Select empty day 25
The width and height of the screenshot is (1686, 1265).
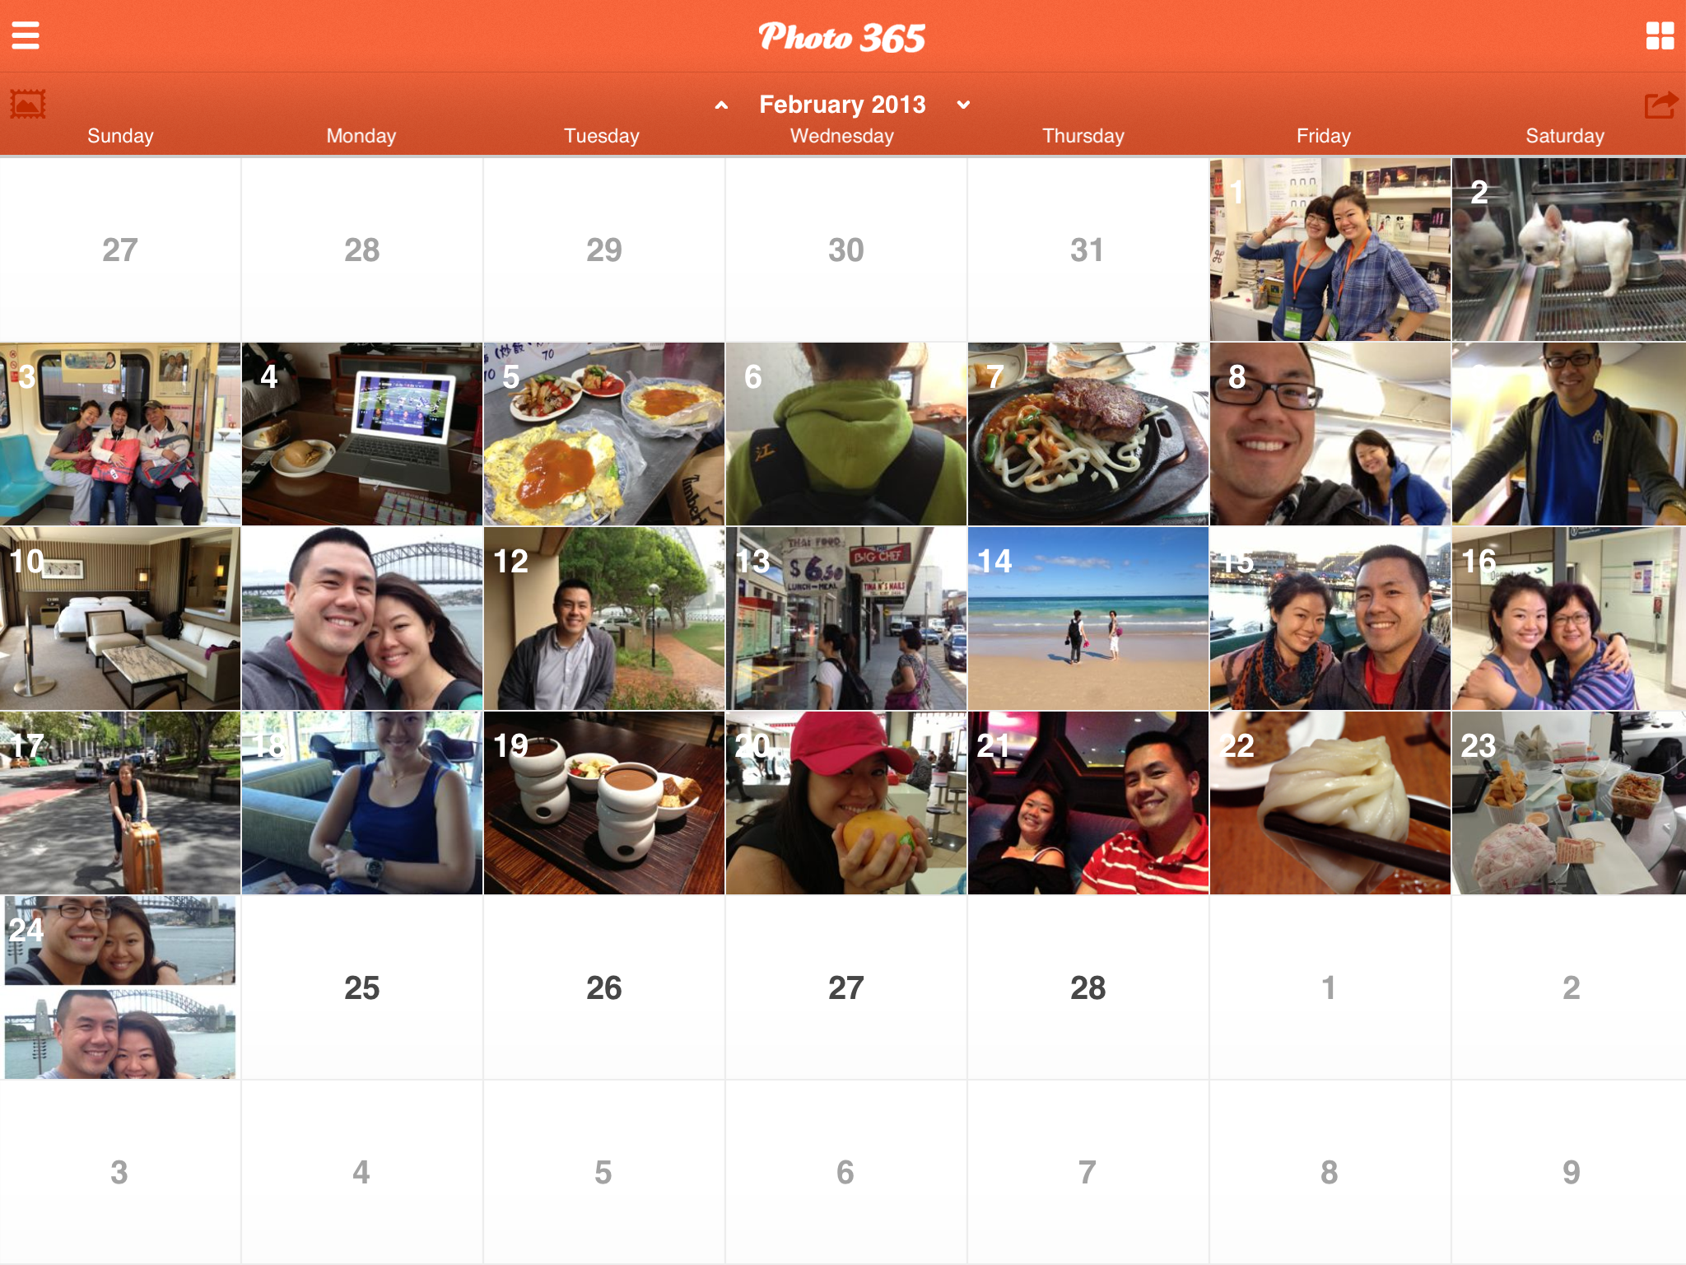pyautogui.click(x=361, y=987)
